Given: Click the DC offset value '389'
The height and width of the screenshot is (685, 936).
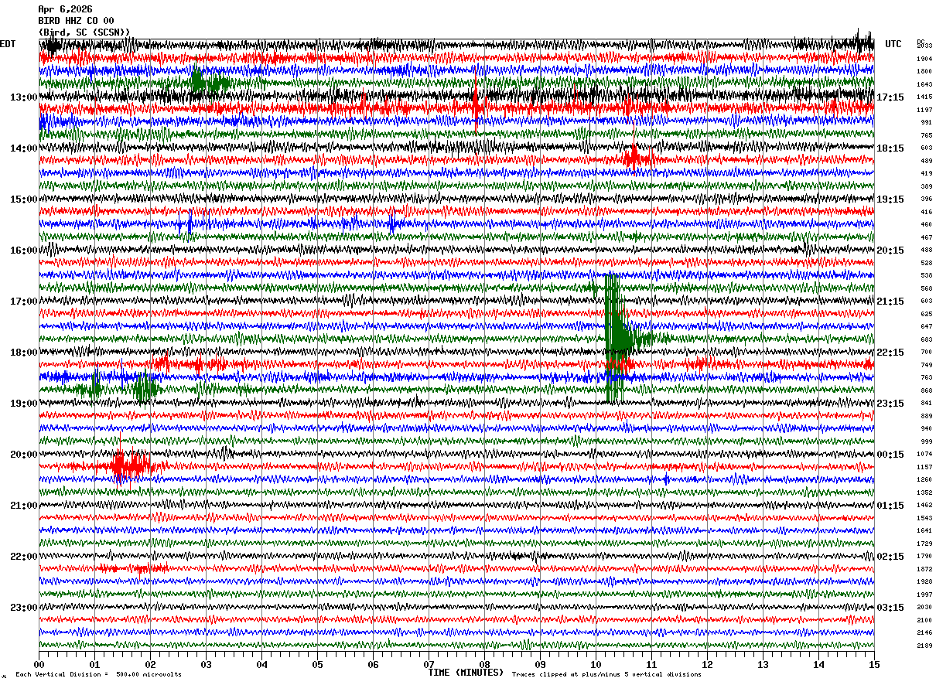Looking at the screenshot, I should tap(926, 186).
